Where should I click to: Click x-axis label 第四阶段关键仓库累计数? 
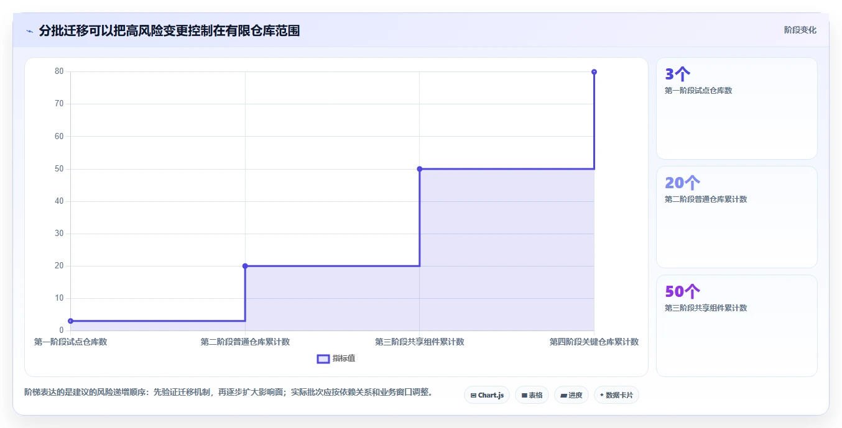pyautogui.click(x=594, y=342)
